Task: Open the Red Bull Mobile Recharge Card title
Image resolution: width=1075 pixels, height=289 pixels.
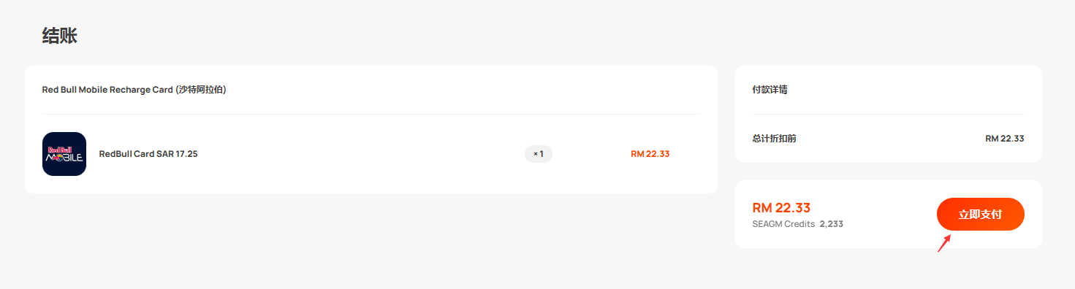Action: point(134,90)
